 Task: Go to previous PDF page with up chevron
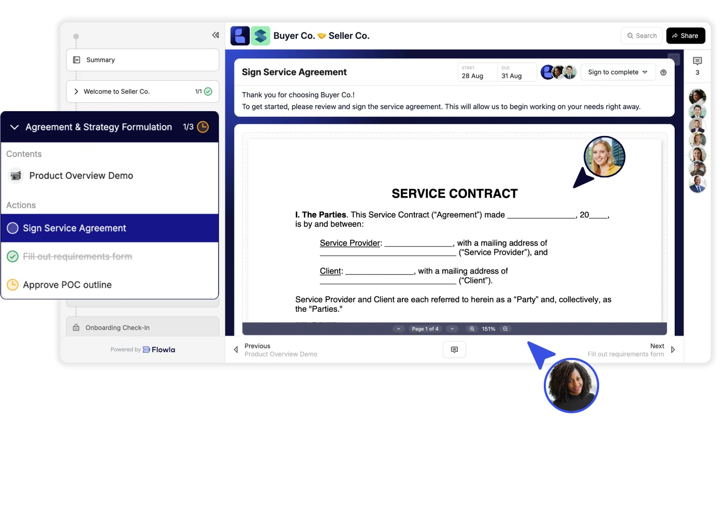399,329
